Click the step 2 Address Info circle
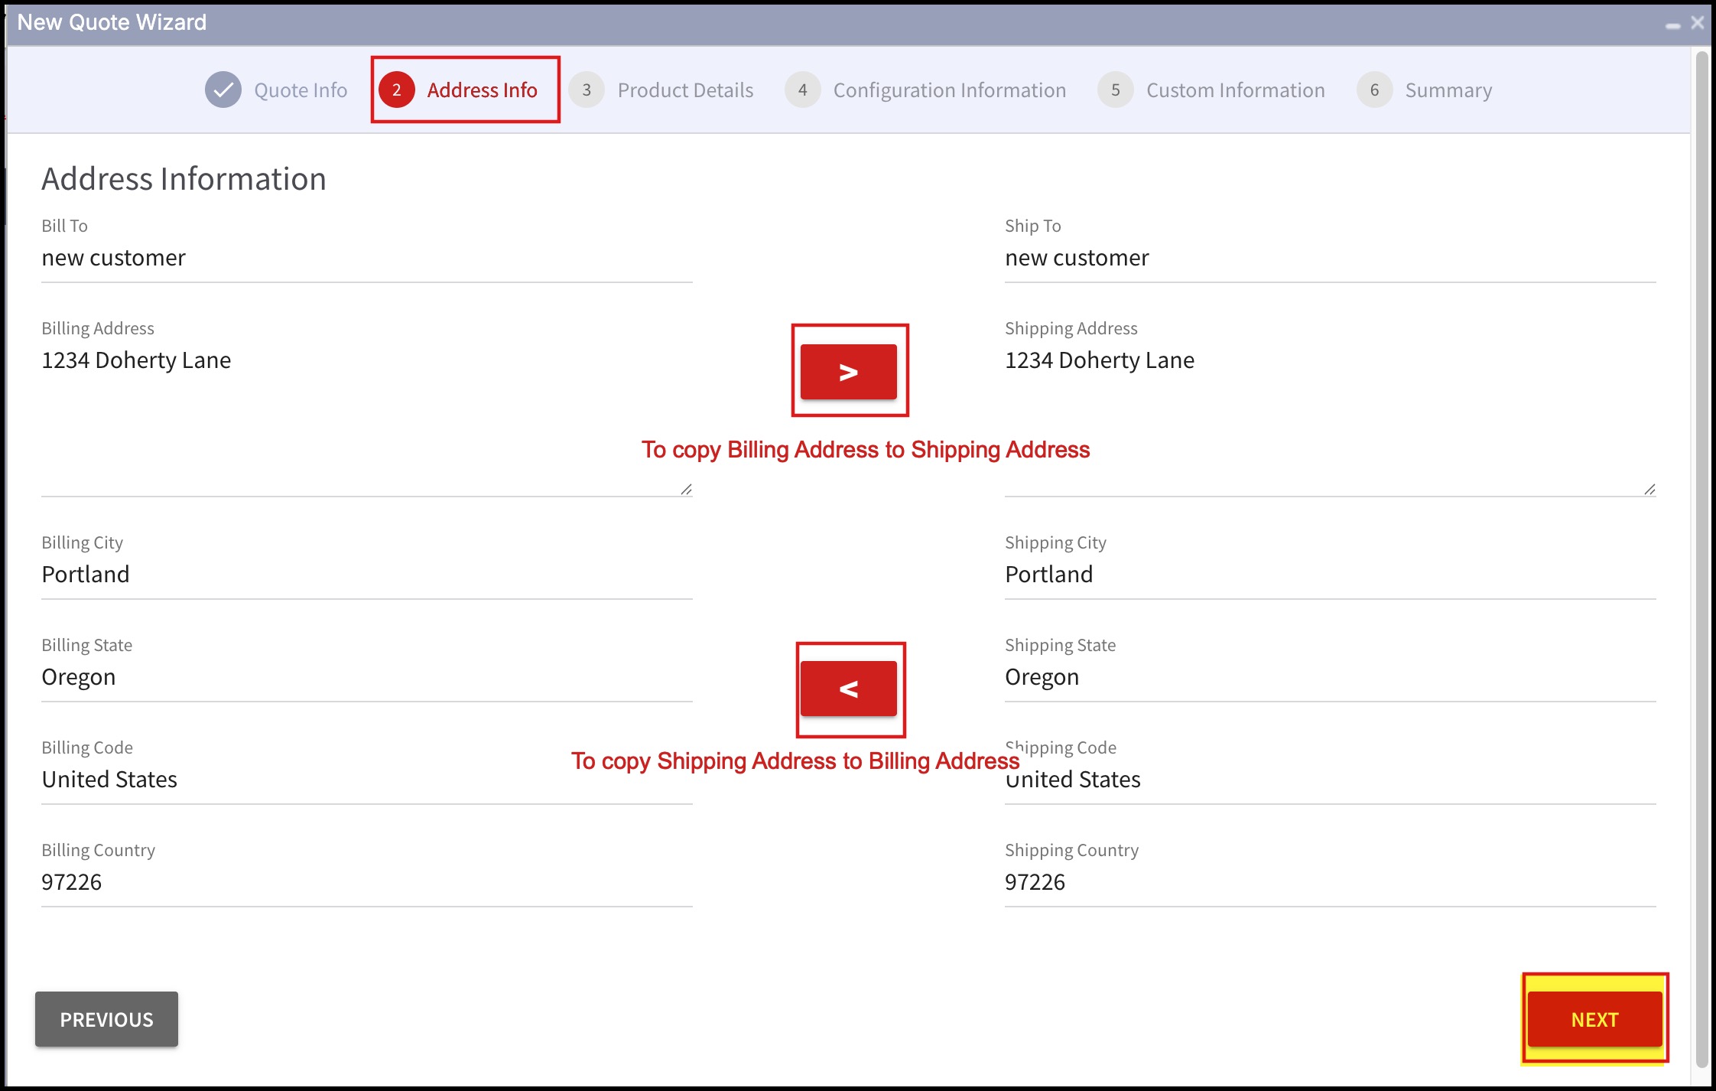Image resolution: width=1716 pixels, height=1091 pixels. click(397, 90)
